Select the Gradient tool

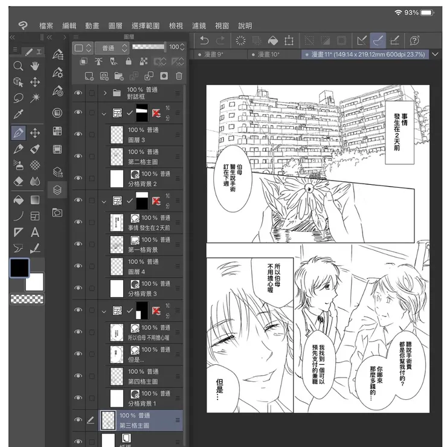(x=35, y=200)
